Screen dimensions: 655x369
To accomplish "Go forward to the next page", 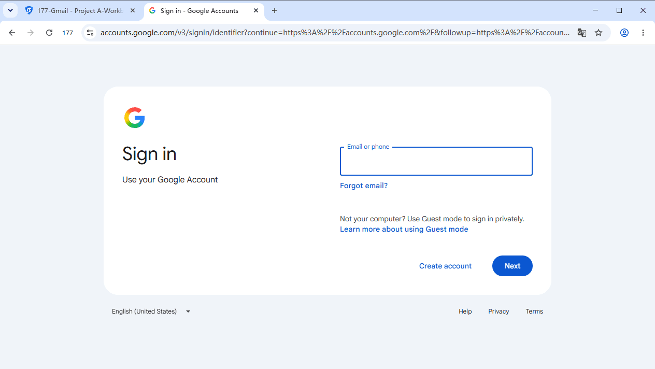I will [31, 33].
